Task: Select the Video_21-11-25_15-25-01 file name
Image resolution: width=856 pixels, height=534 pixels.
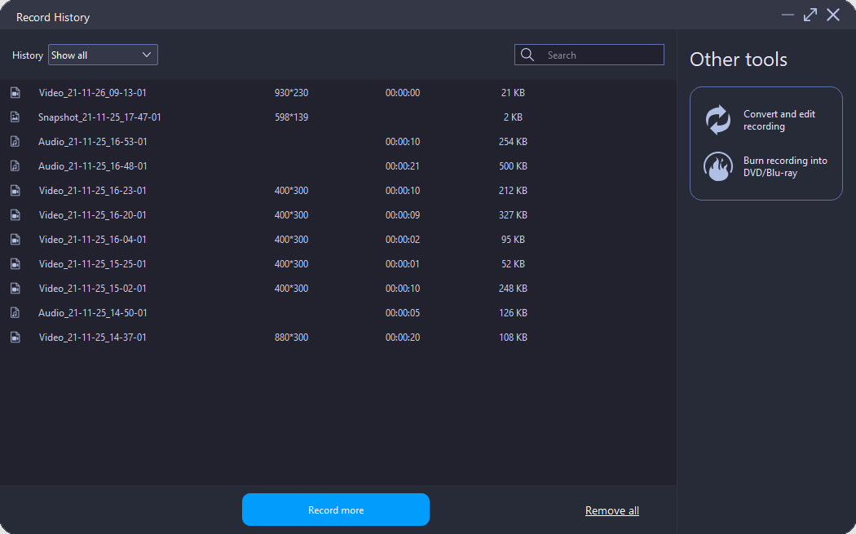Action: pos(92,264)
